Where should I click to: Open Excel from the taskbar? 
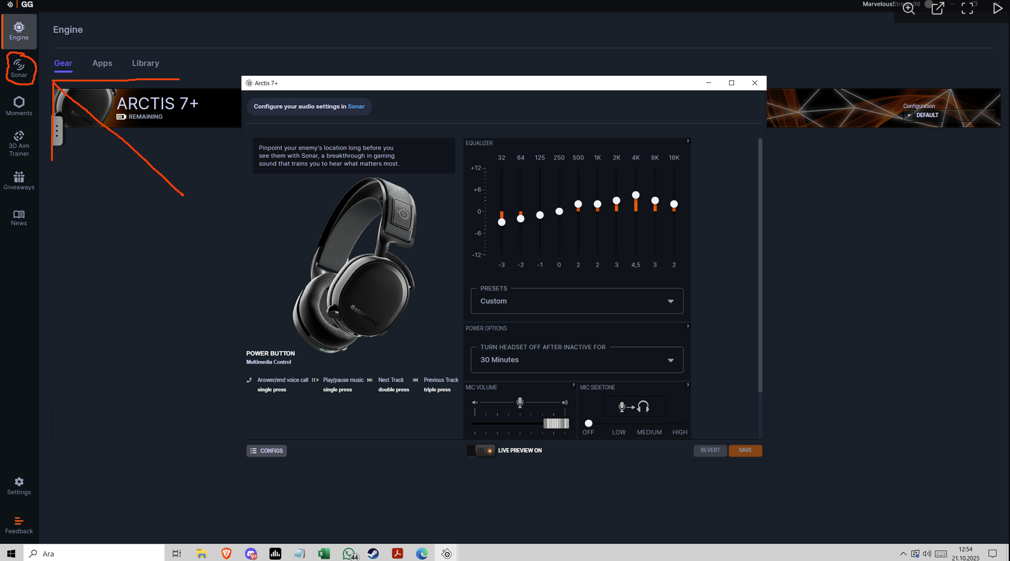pos(324,553)
